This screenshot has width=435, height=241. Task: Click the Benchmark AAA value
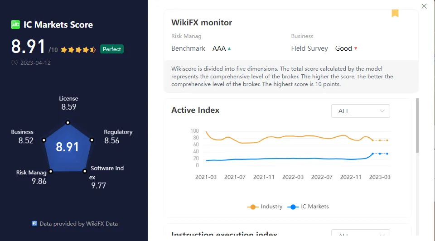(x=219, y=48)
